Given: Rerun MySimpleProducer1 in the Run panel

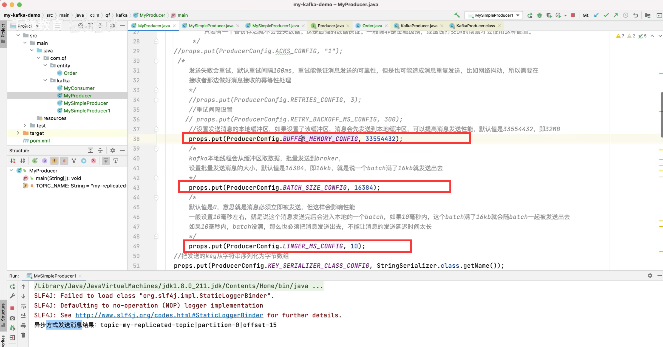Looking at the screenshot, I should (13, 286).
